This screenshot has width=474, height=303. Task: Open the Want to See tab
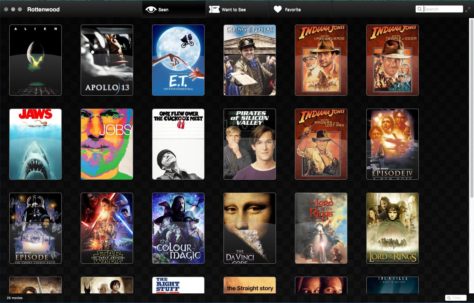tap(237, 9)
